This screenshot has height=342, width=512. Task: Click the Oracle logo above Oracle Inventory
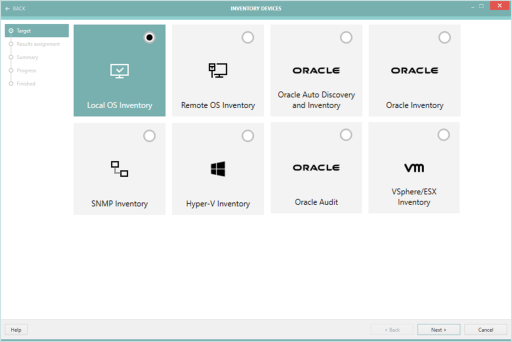point(414,70)
